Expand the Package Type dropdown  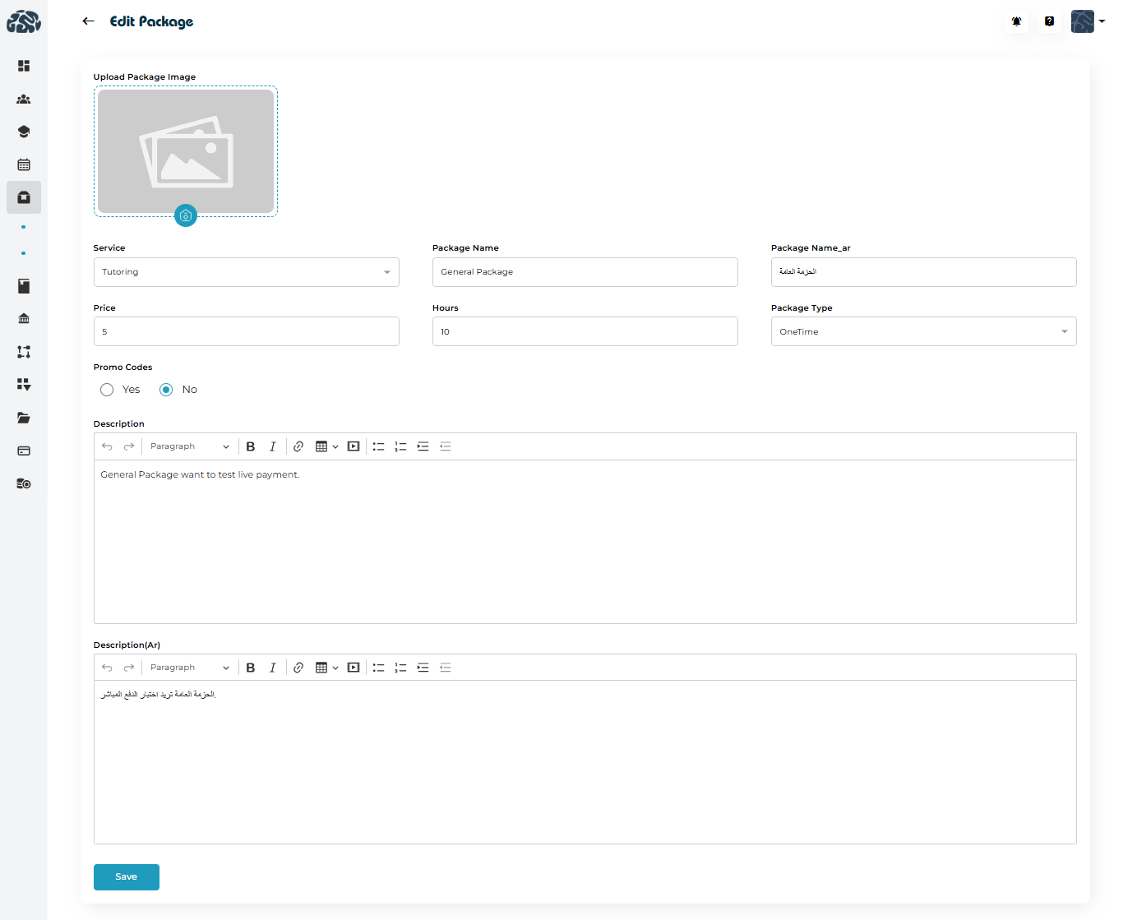click(923, 332)
